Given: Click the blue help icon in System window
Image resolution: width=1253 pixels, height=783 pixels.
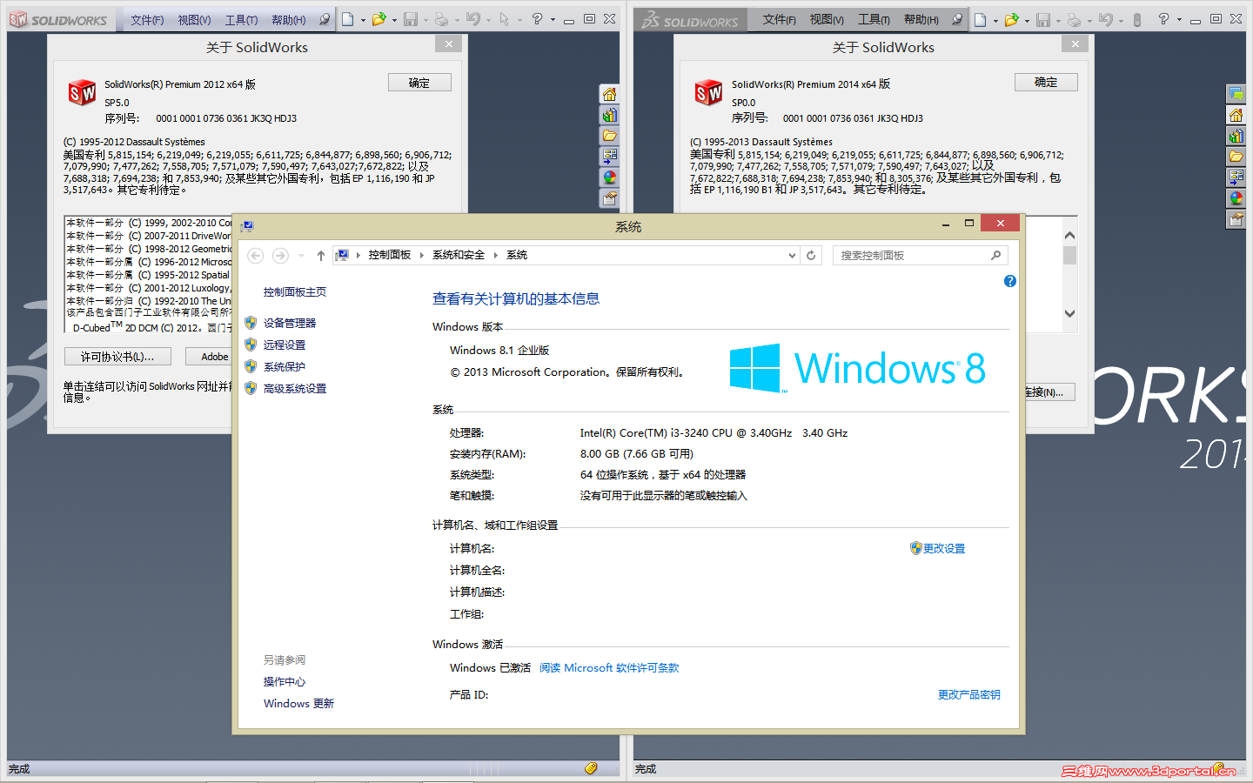Looking at the screenshot, I should coord(1009,281).
